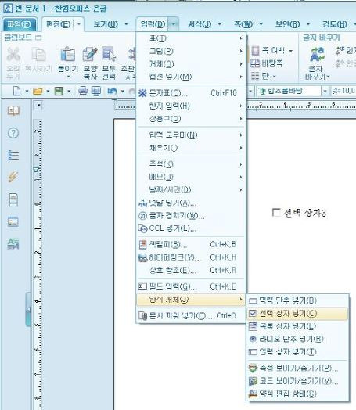
Task: Open the 검토(H) menu
Action: click(x=335, y=24)
